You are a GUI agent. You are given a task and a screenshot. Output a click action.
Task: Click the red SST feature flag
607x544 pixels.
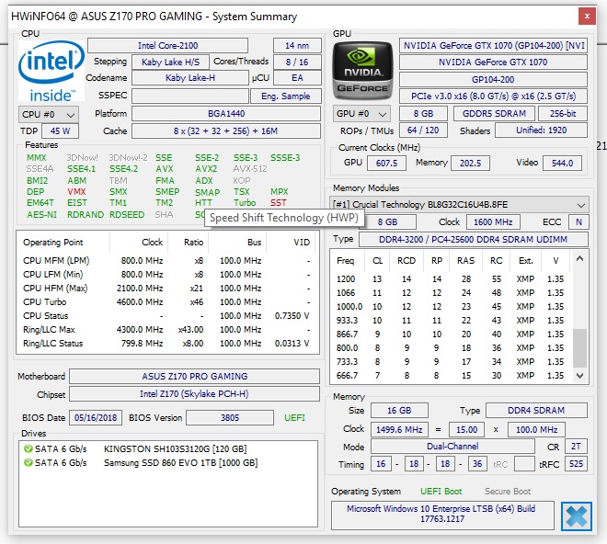pyautogui.click(x=279, y=203)
